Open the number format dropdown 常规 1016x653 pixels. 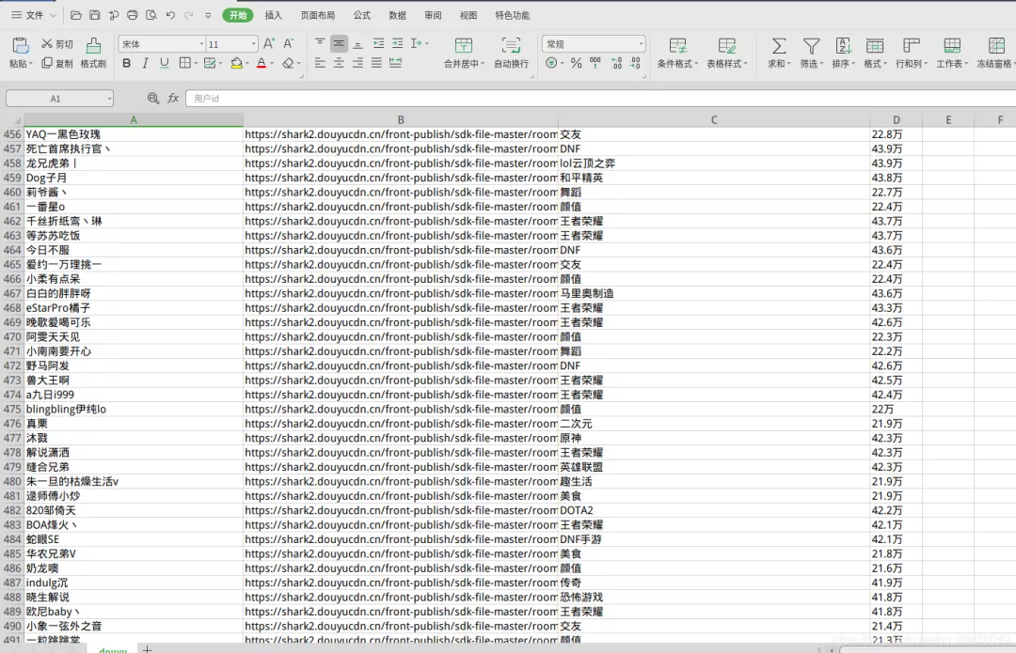[594, 44]
